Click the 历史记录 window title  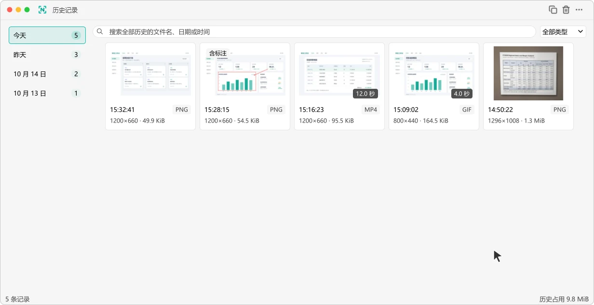point(65,10)
